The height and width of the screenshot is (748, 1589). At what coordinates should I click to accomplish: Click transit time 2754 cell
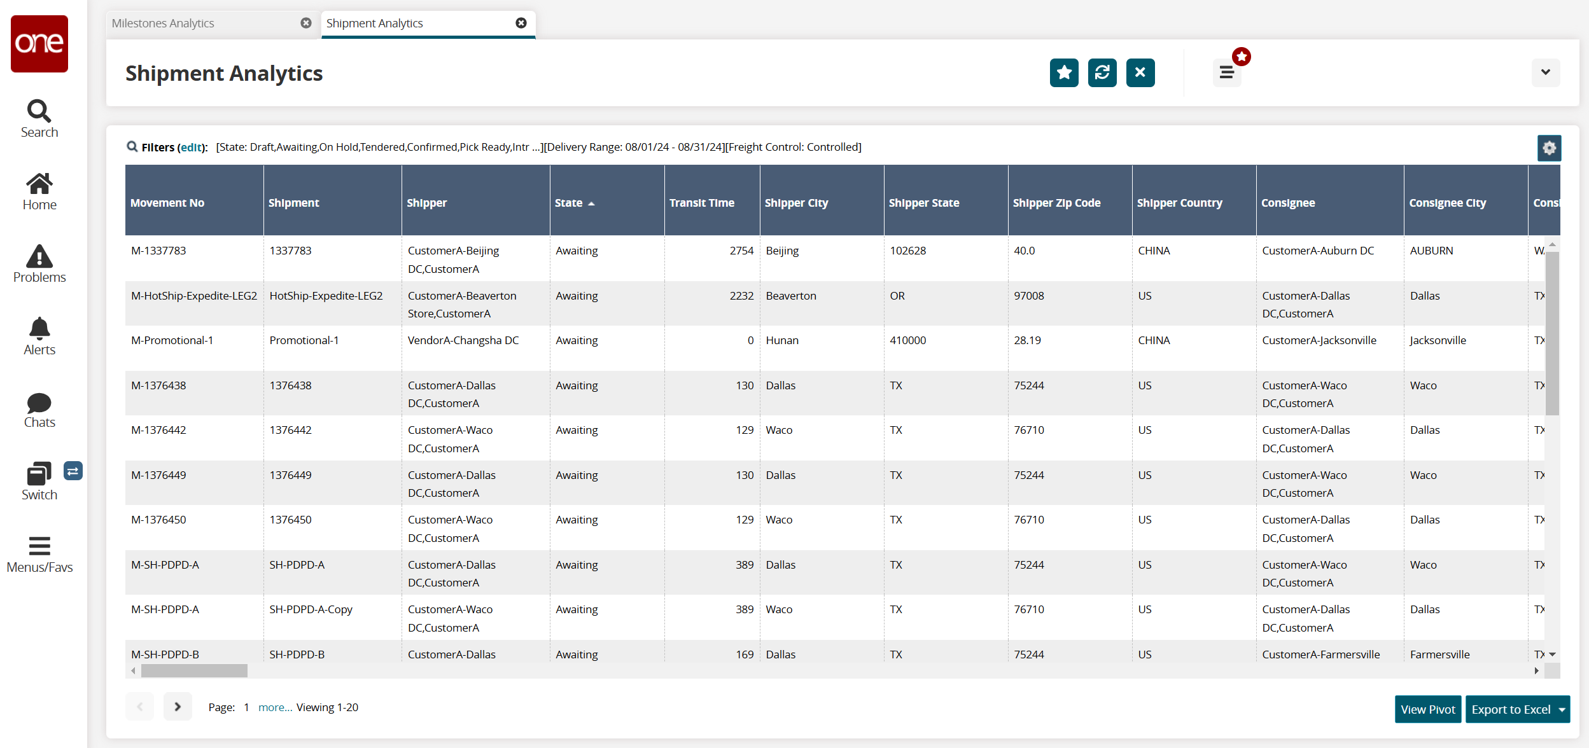pos(712,258)
